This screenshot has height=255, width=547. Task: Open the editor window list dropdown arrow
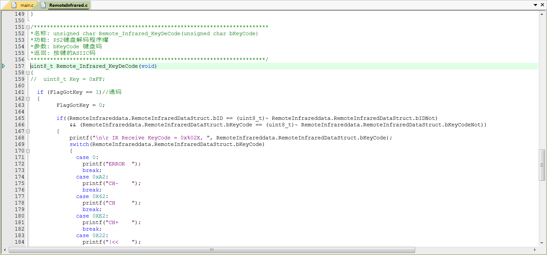[x=535, y=5]
